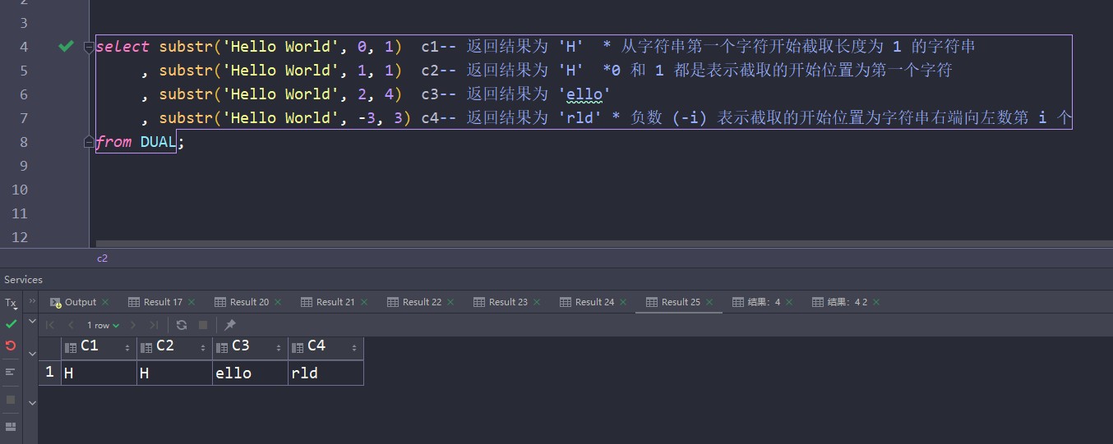
Task: Open the Tx transaction mode dropdown
Action: (11, 303)
